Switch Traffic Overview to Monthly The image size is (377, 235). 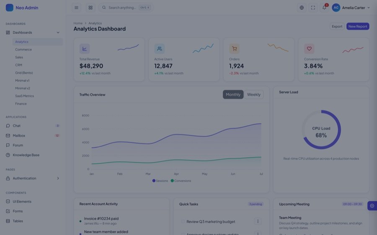tap(233, 95)
